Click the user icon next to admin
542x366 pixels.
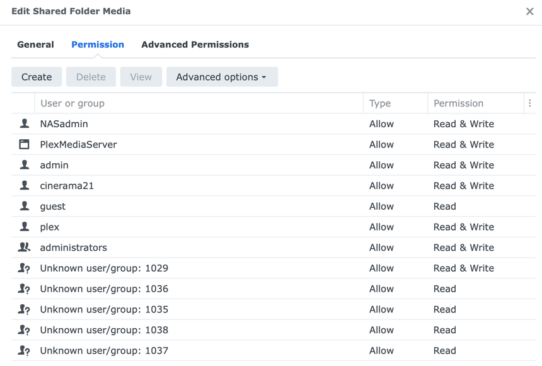coord(24,164)
